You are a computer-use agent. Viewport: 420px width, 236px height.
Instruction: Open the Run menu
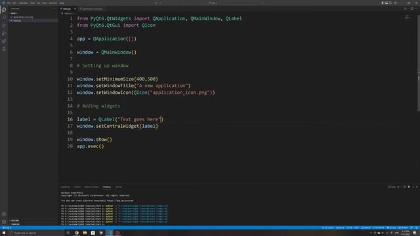(45, 3)
